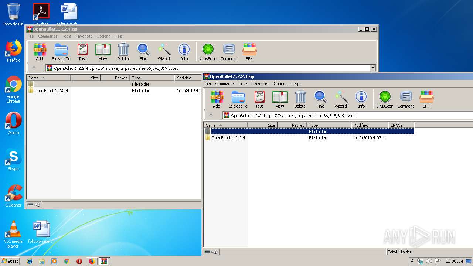Viewport: 473px width, 266px height.
Task: Open the File menu in the back window
Action: (31, 36)
